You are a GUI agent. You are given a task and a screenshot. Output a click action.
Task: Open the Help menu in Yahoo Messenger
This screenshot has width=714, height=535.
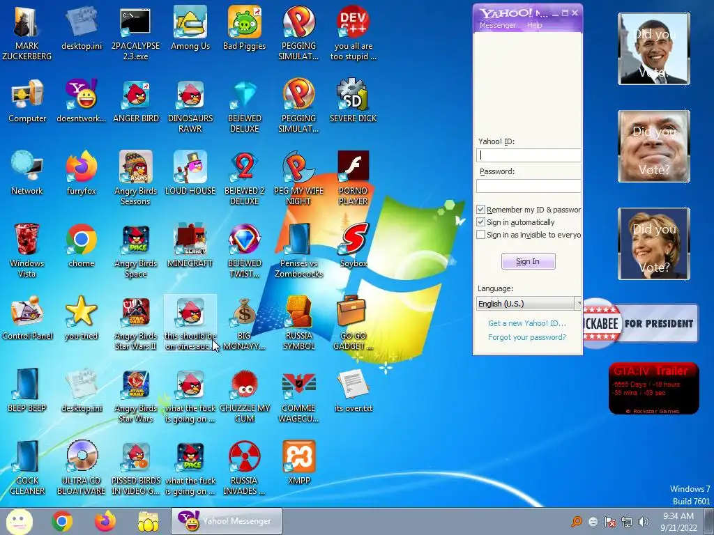click(535, 25)
